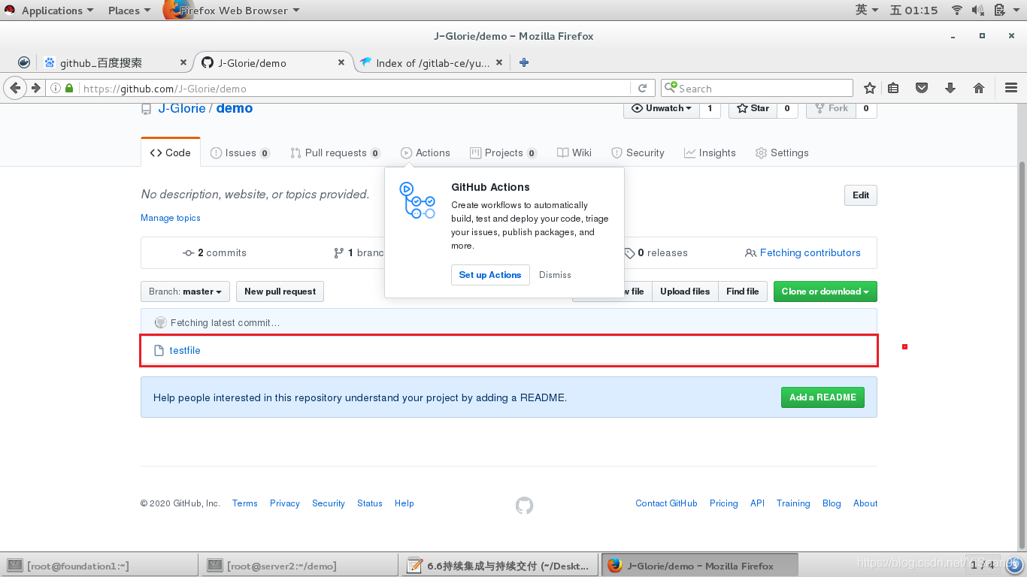
Task: Click the Edit description button
Action: pos(861,195)
